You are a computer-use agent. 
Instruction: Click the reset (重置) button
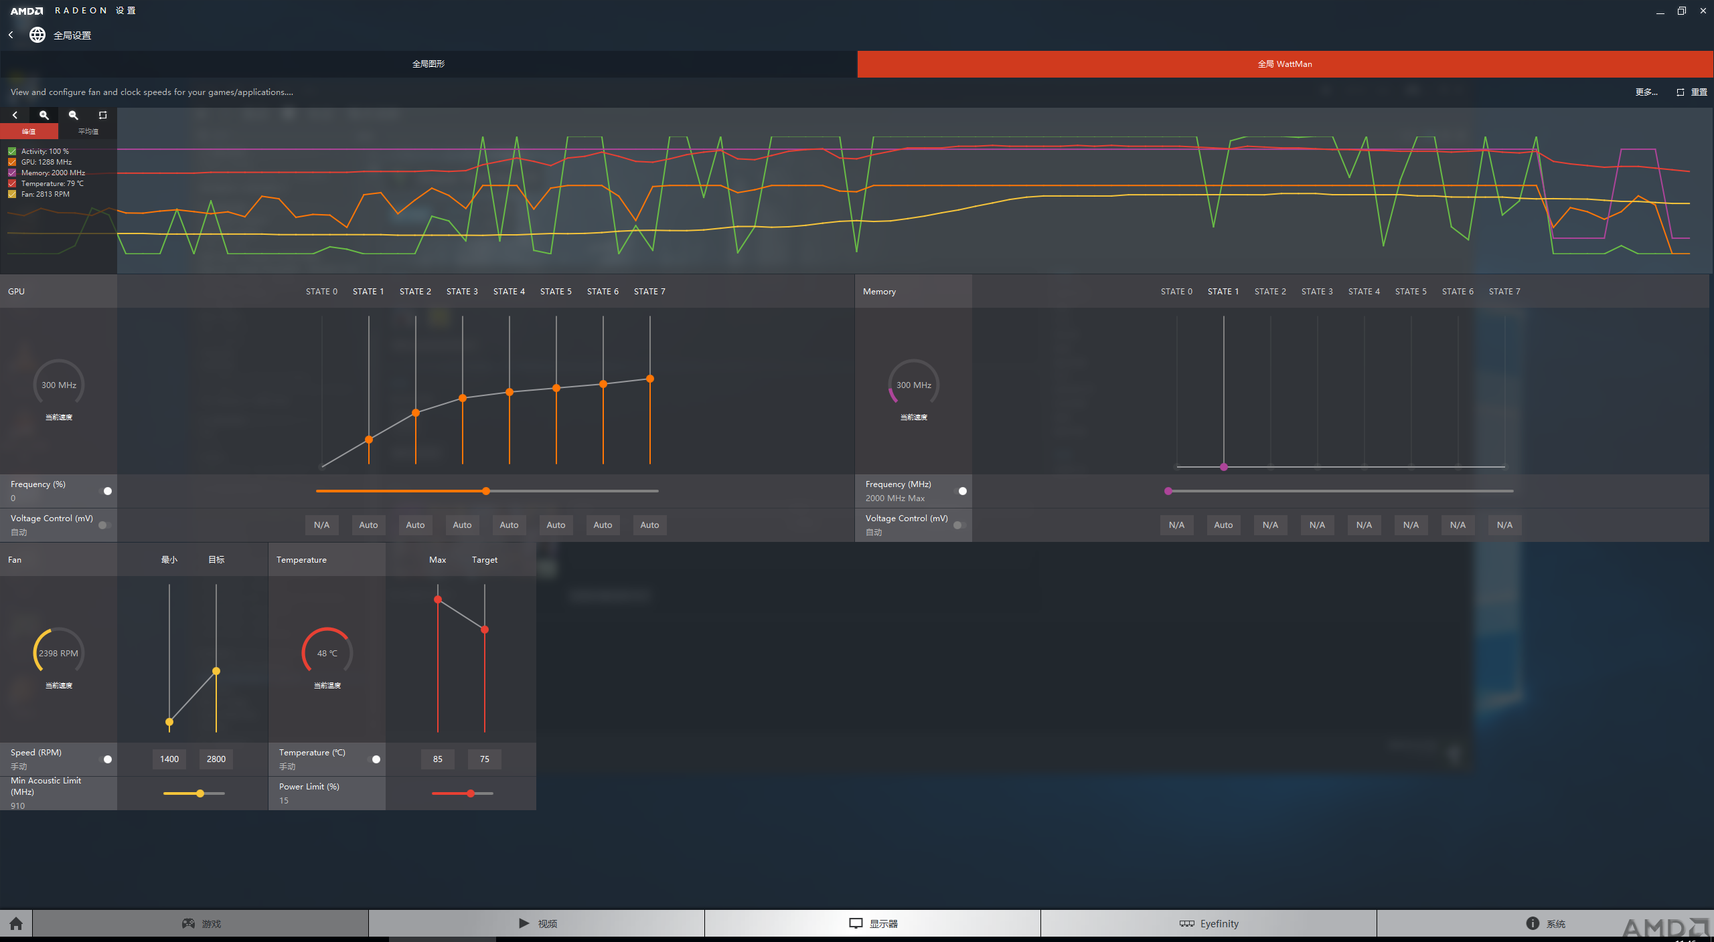[1692, 92]
